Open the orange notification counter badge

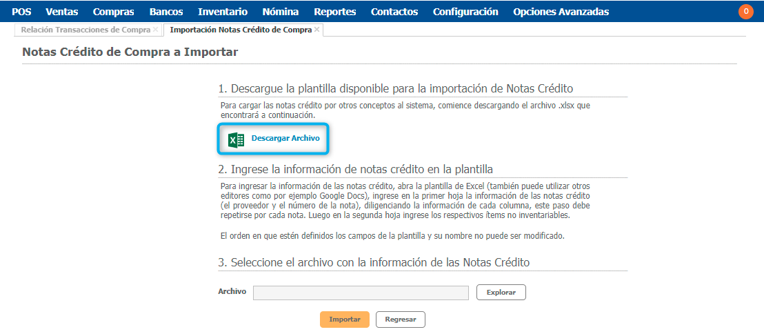(745, 11)
